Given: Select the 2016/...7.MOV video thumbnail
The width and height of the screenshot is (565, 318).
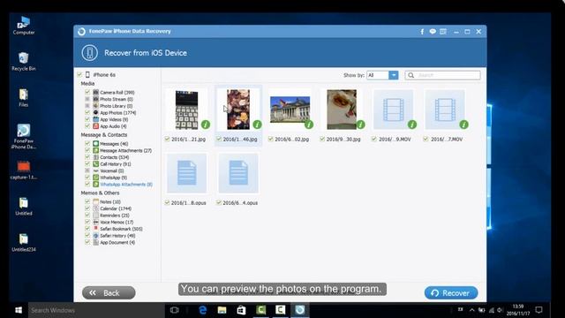Looking at the screenshot, I should pyautogui.click(x=445, y=110).
